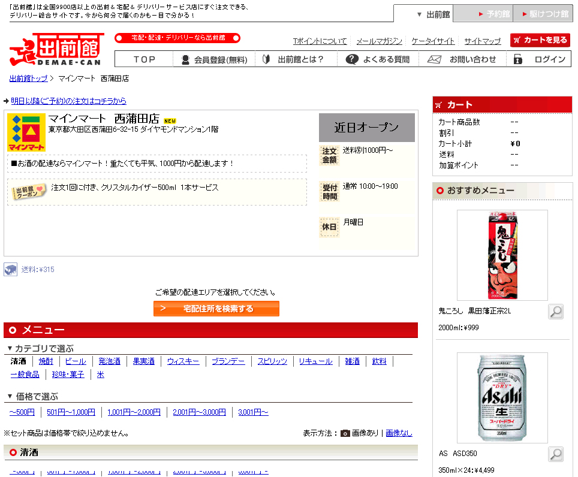Zoom 鬼ころし product with magnifier icon
578x477 pixels.
[x=555, y=312]
